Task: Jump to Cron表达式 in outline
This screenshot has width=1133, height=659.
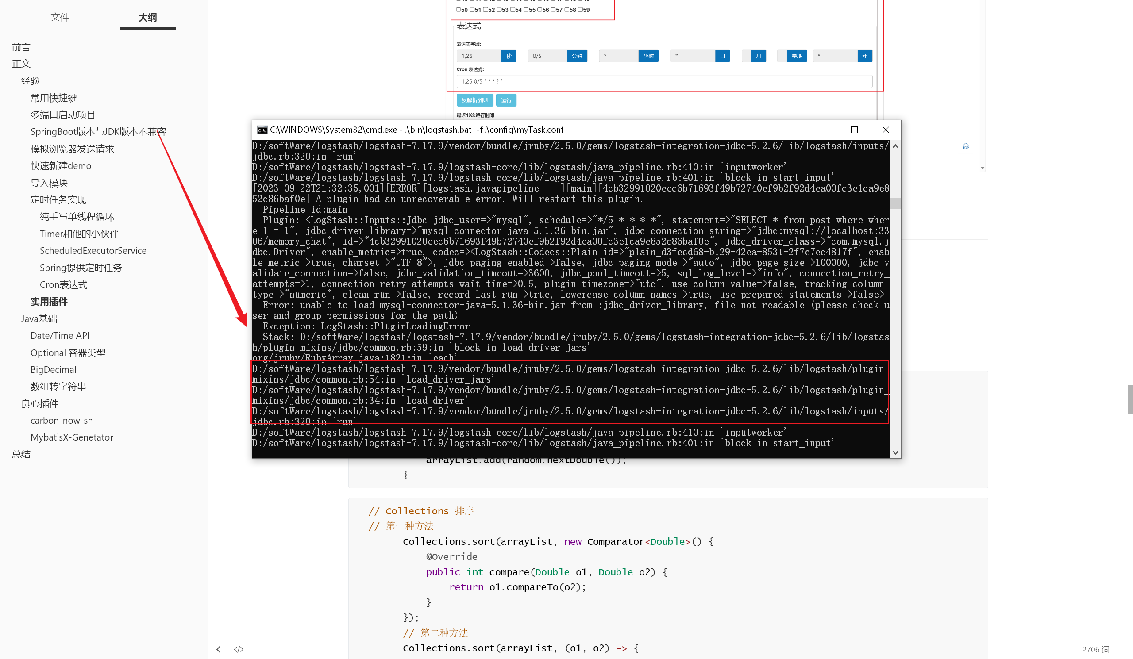Action: [x=63, y=285]
